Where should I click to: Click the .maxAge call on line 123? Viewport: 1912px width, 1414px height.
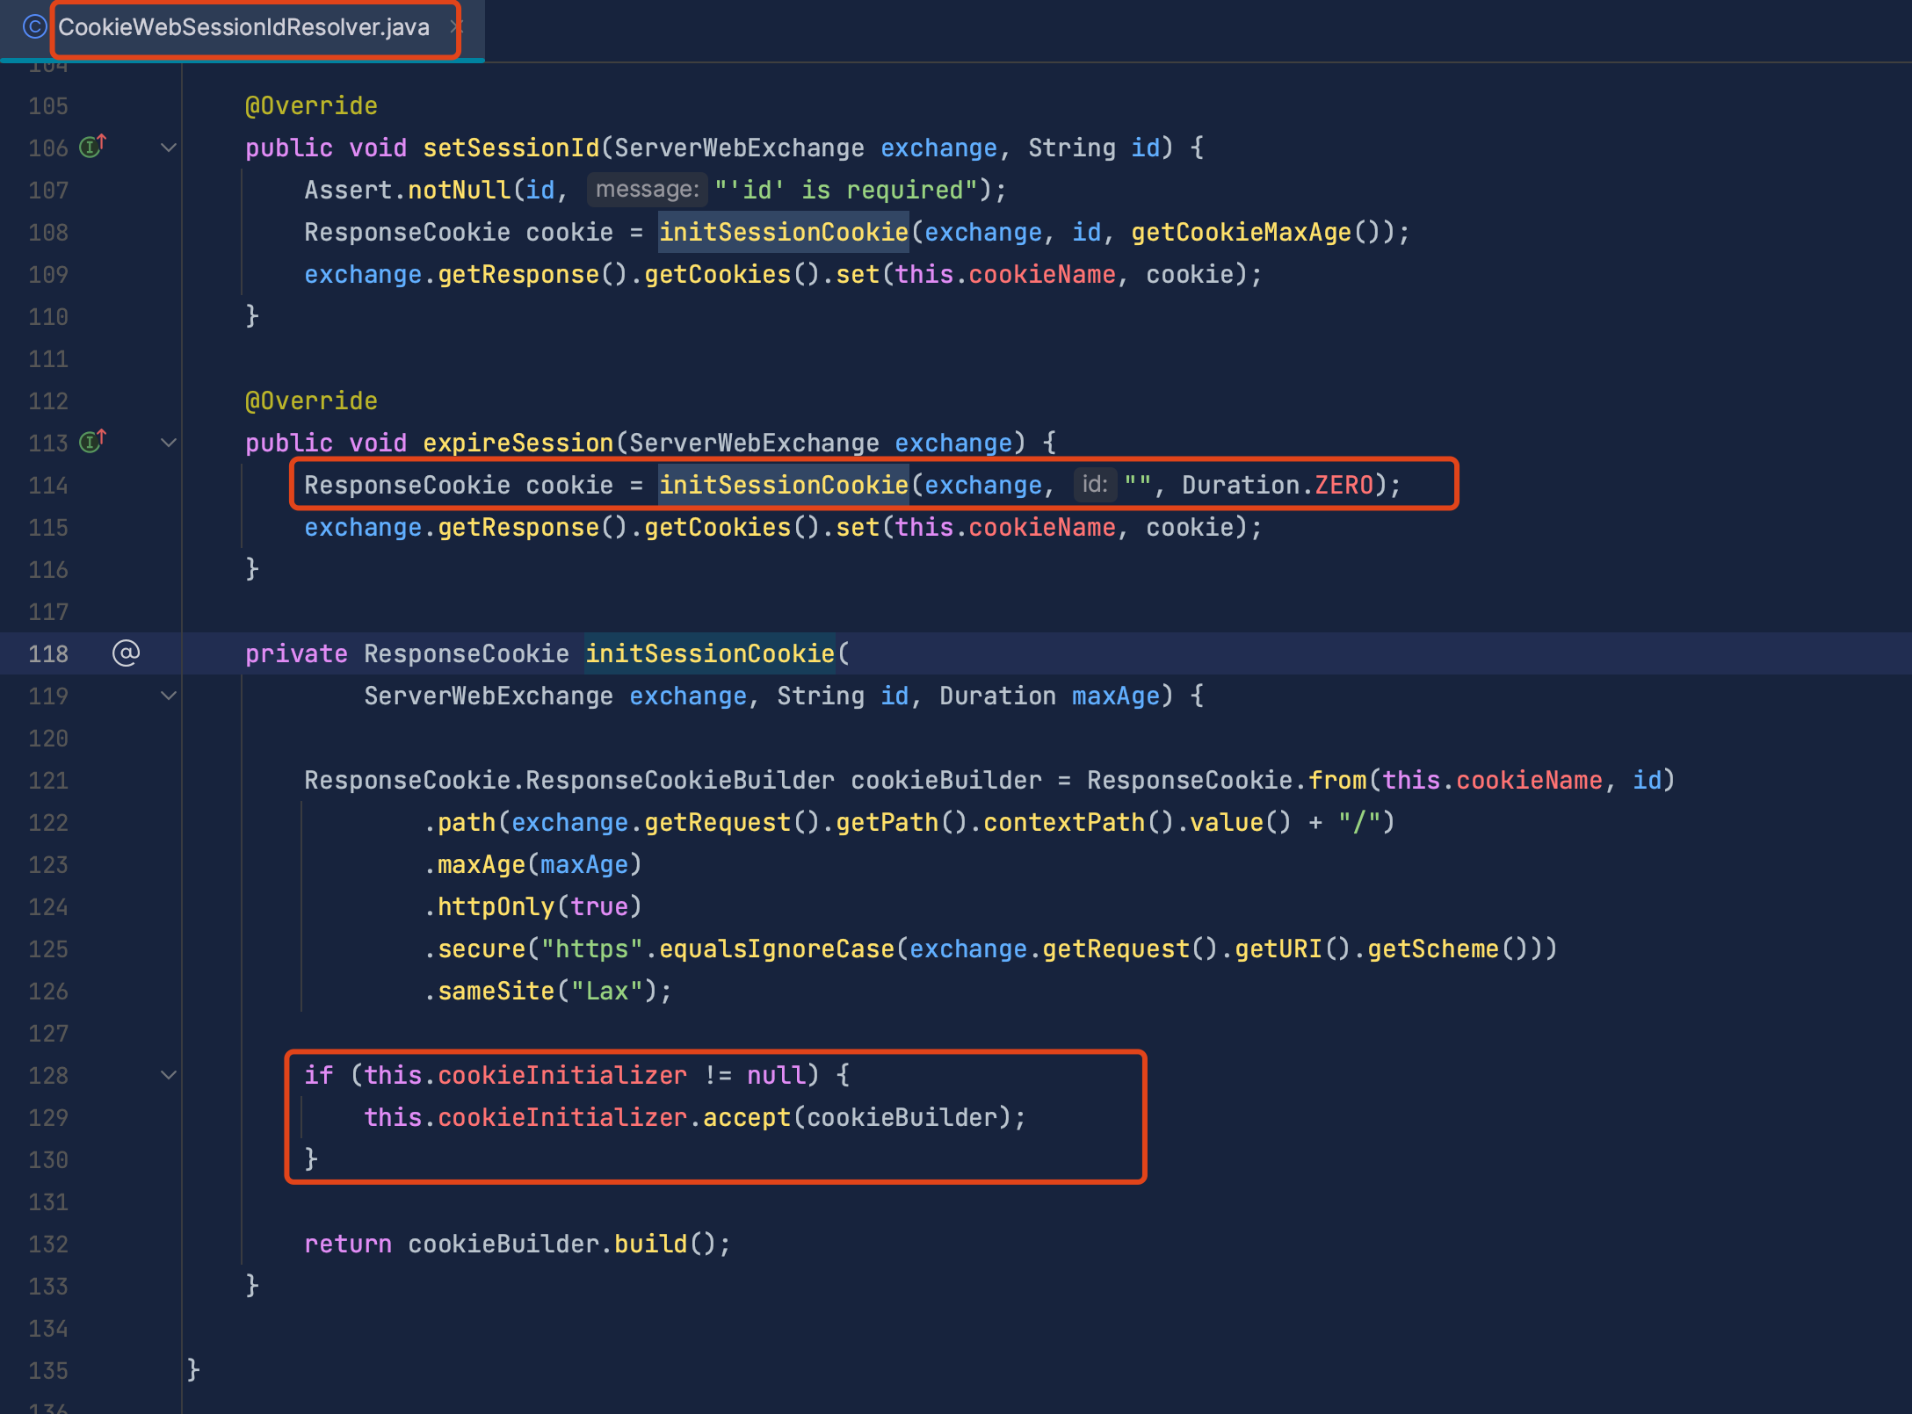coord(474,864)
